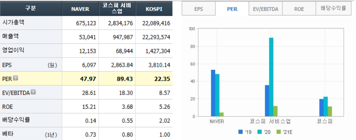Viewport: 356px width, 140px height.
Task: Click the NAVER '19 blue bar
Action: (x=213, y=93)
